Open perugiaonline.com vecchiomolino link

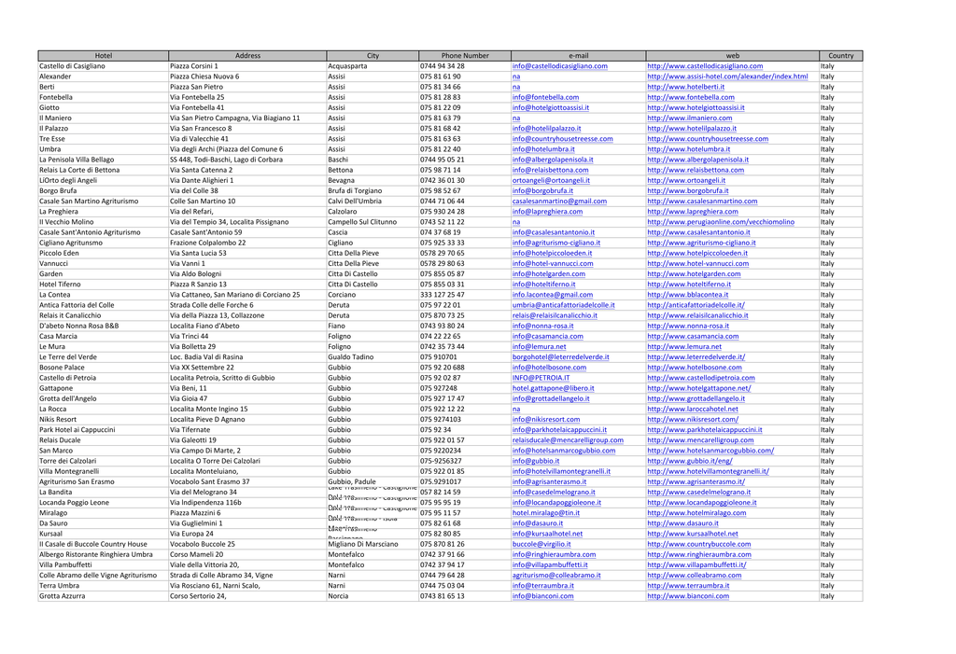(x=721, y=222)
